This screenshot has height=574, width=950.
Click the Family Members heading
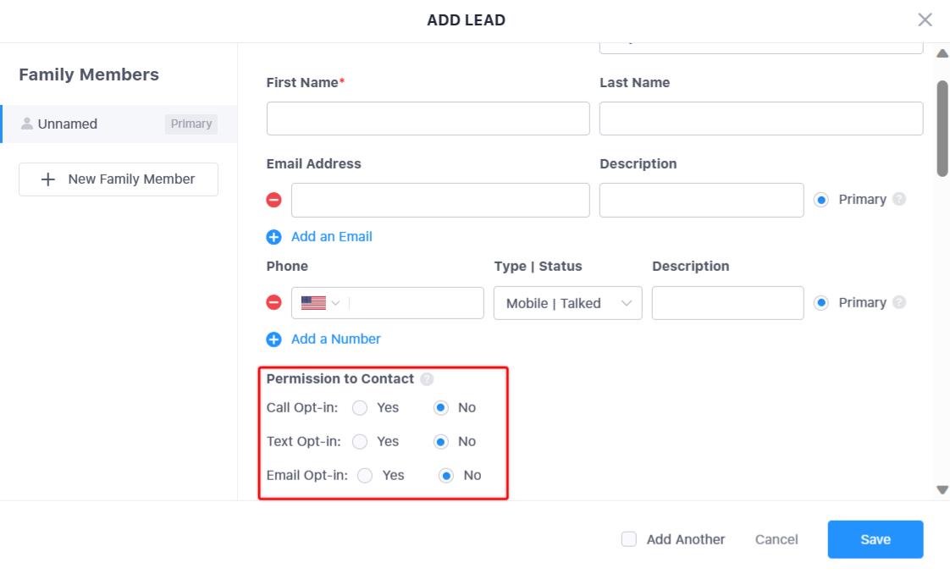tap(89, 75)
